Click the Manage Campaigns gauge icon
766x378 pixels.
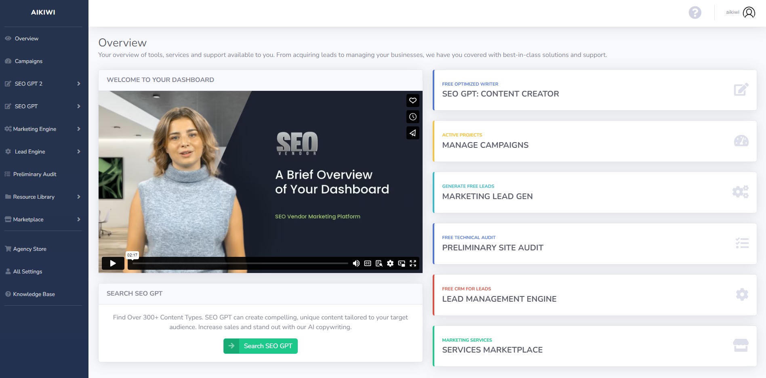741,141
